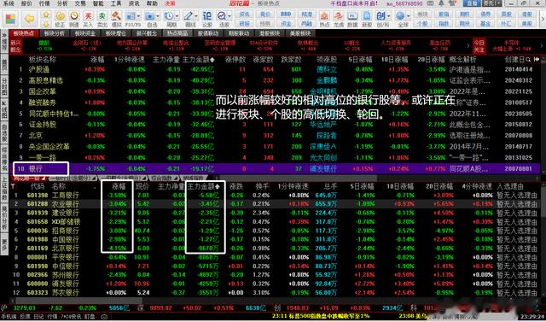Open the 热点 flame icon

[324, 19]
